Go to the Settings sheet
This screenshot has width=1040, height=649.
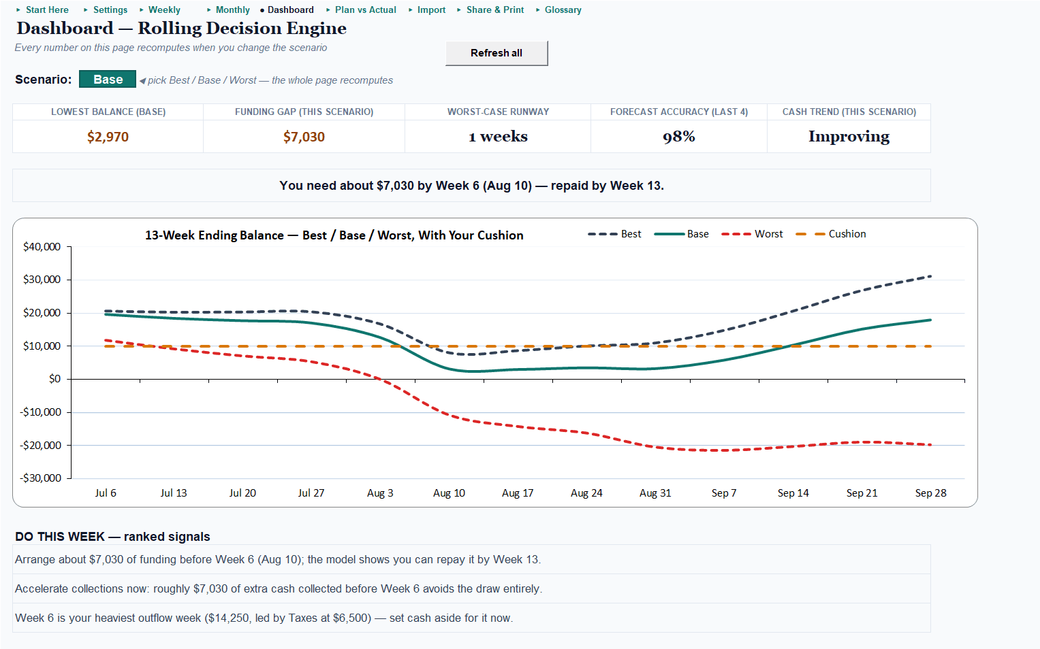tap(110, 10)
